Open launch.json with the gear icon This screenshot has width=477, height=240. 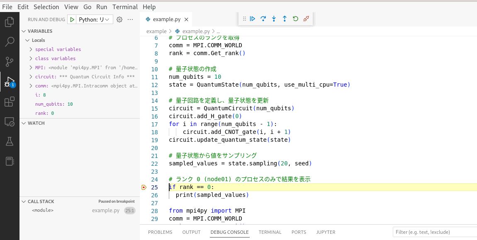tap(119, 19)
